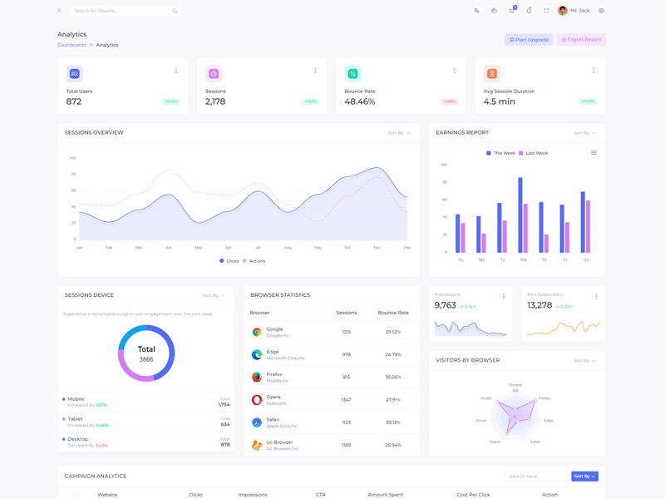This screenshot has width=665, height=499.
Task: Go to the Dashboards breadcrumb link
Action: click(x=71, y=45)
